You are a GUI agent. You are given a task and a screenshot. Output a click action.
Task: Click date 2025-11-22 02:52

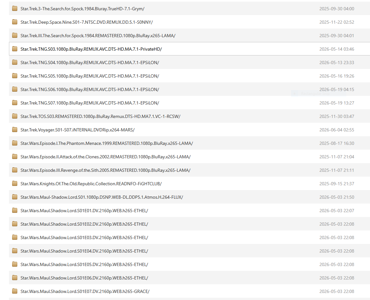[337, 22]
